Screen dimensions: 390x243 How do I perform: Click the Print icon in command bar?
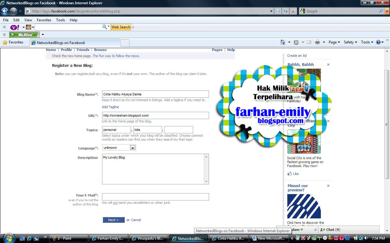coord(317,43)
